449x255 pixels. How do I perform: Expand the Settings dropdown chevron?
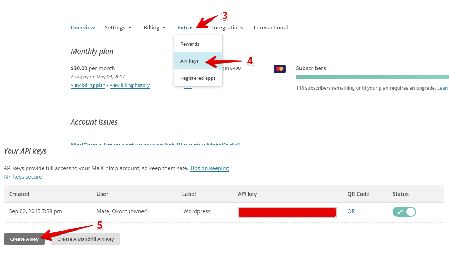[130, 28]
